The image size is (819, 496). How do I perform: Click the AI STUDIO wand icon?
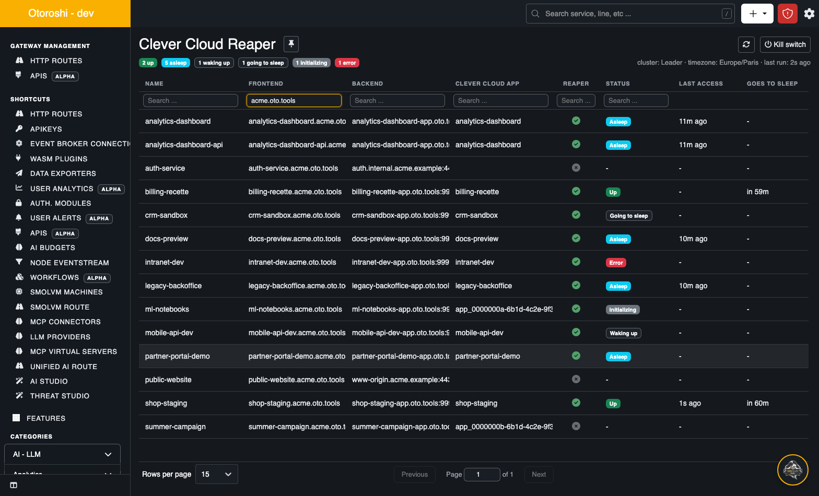point(19,381)
